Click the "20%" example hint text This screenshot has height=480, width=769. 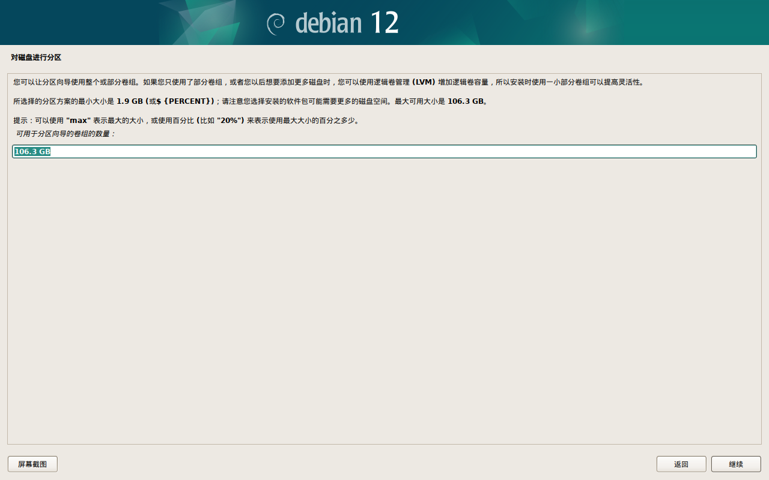tap(231, 121)
